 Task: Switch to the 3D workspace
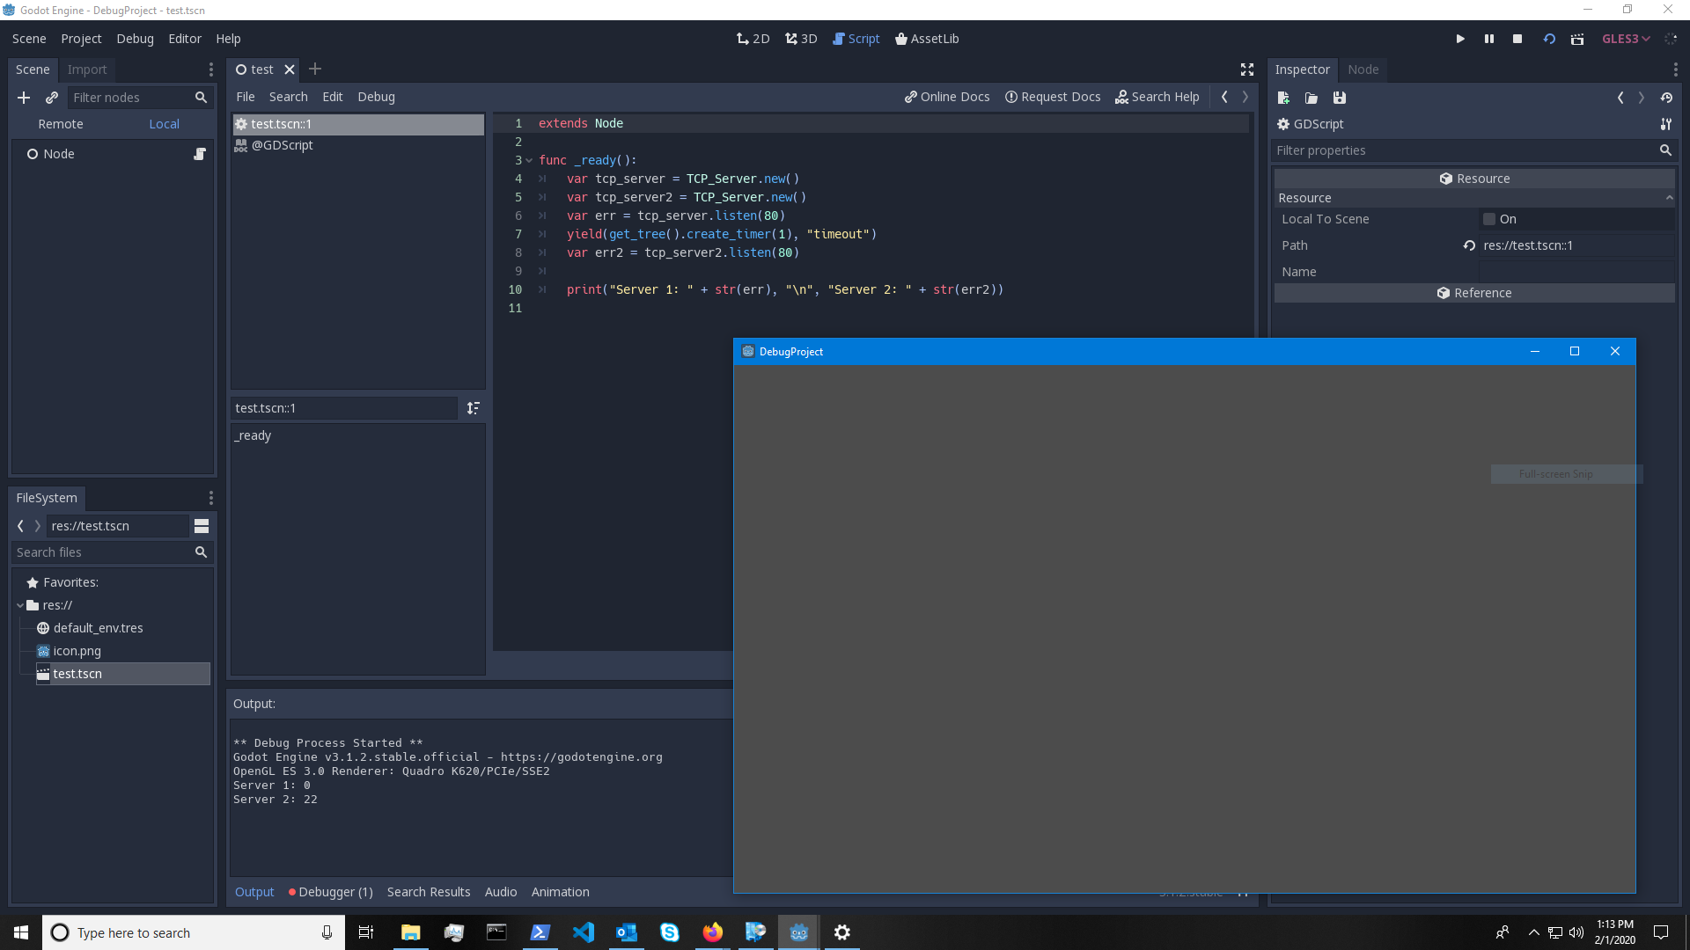801,39
